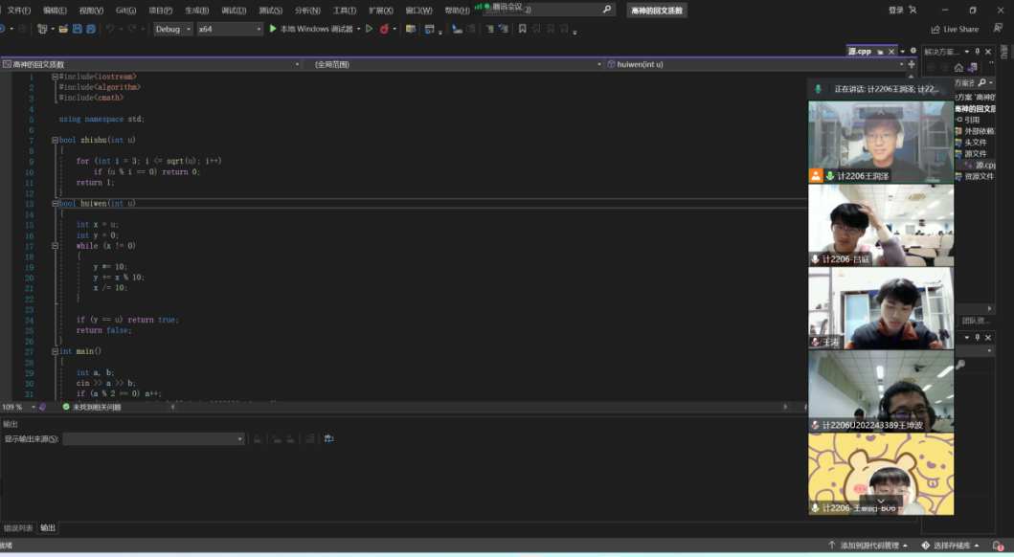The height and width of the screenshot is (557, 1014).
Task: Collapse the zhishu function fold marker
Action: click(55, 140)
